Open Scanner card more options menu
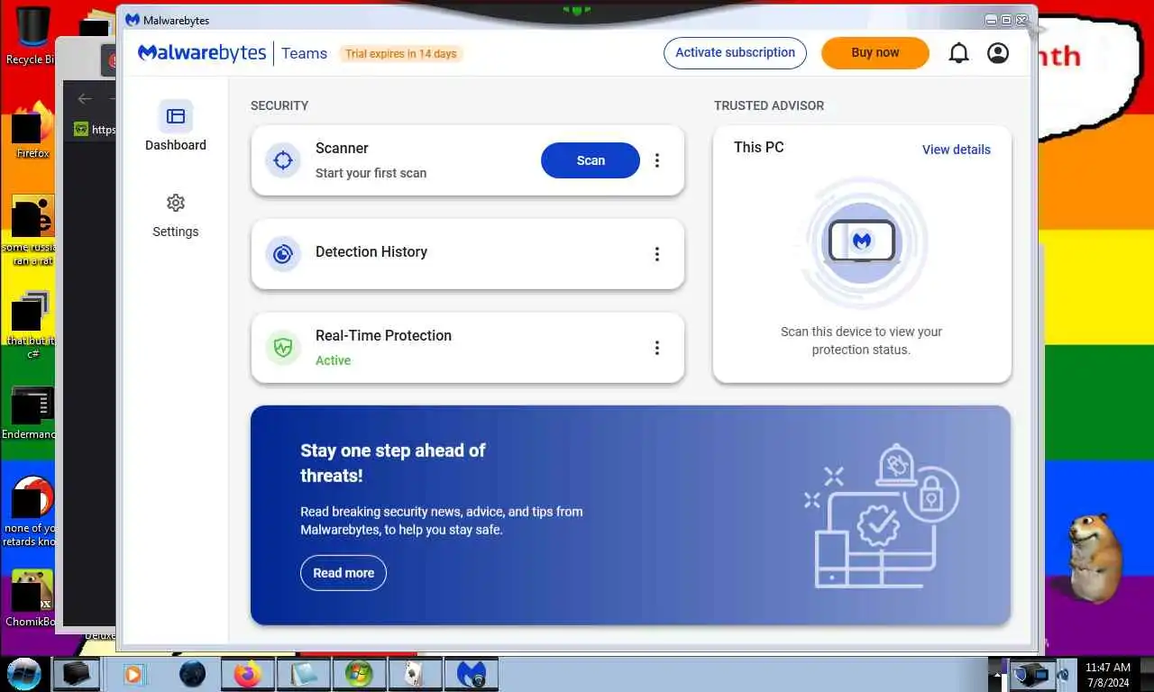 pyautogui.click(x=657, y=160)
